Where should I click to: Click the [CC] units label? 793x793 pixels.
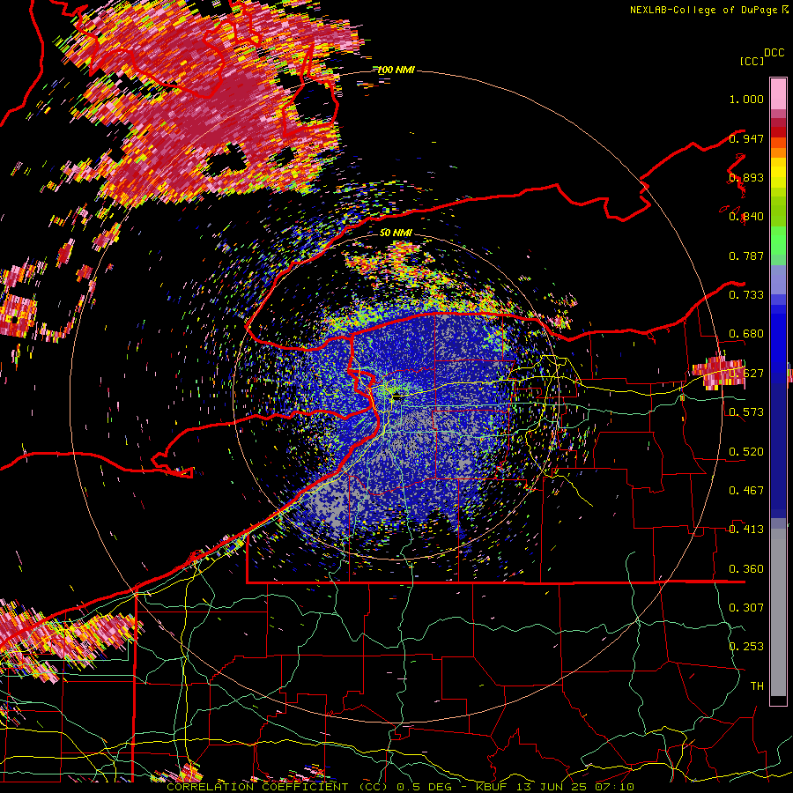(752, 61)
